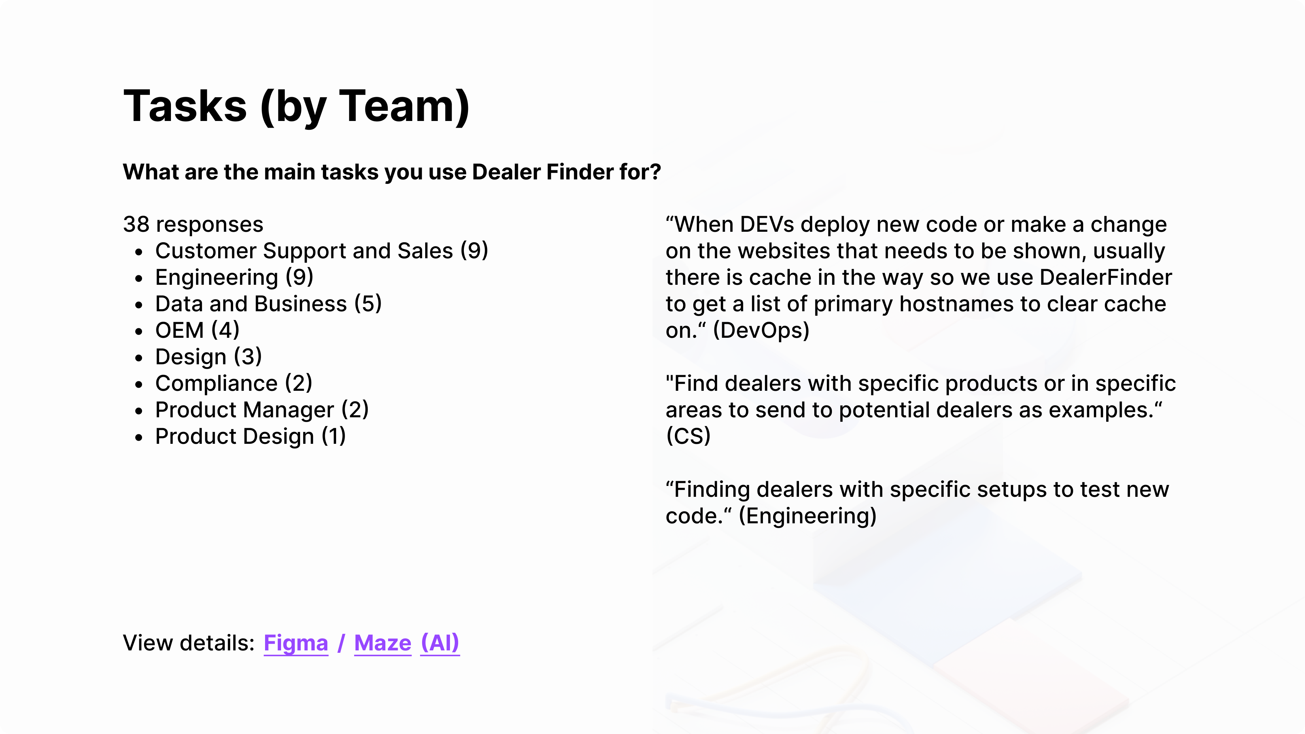Select the main tasks question heading
Image resolution: width=1305 pixels, height=734 pixels.
[x=391, y=172]
